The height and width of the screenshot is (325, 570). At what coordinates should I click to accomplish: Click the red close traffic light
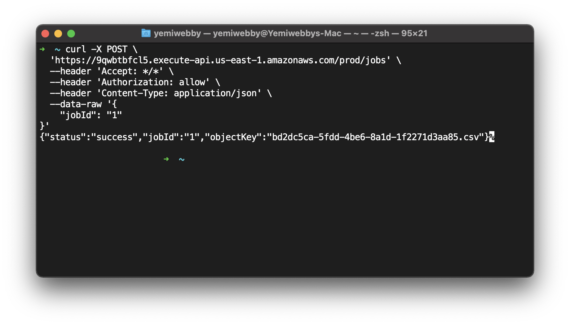45,33
